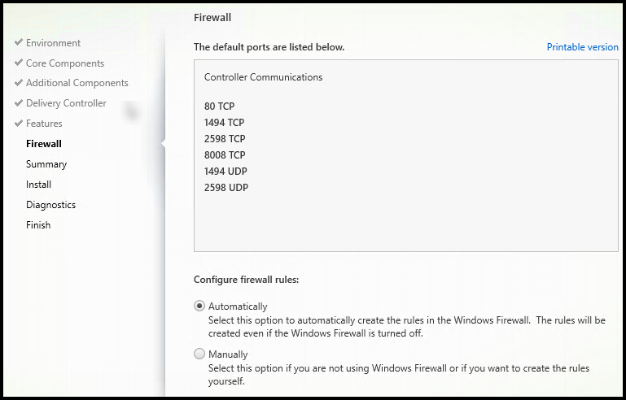Select the Automatically radio button
The image size is (626, 400).
(x=199, y=307)
